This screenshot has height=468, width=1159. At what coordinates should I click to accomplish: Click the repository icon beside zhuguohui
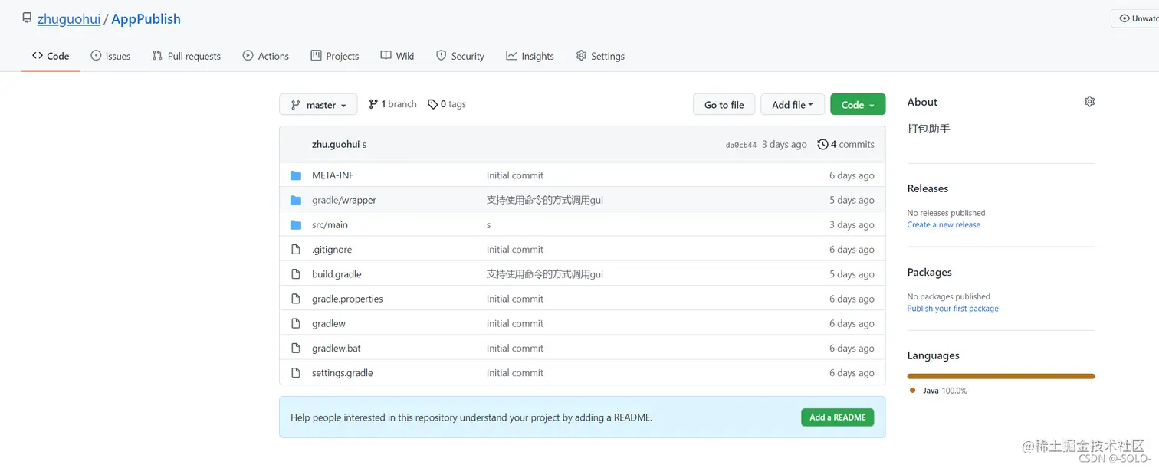27,18
